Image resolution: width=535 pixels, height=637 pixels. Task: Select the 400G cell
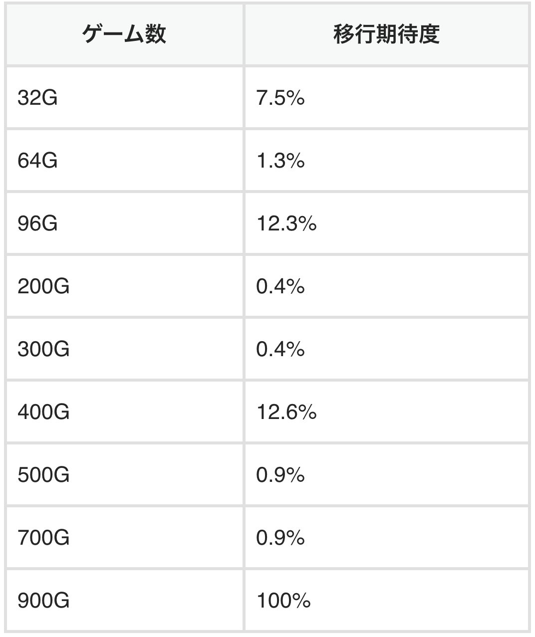coord(124,412)
